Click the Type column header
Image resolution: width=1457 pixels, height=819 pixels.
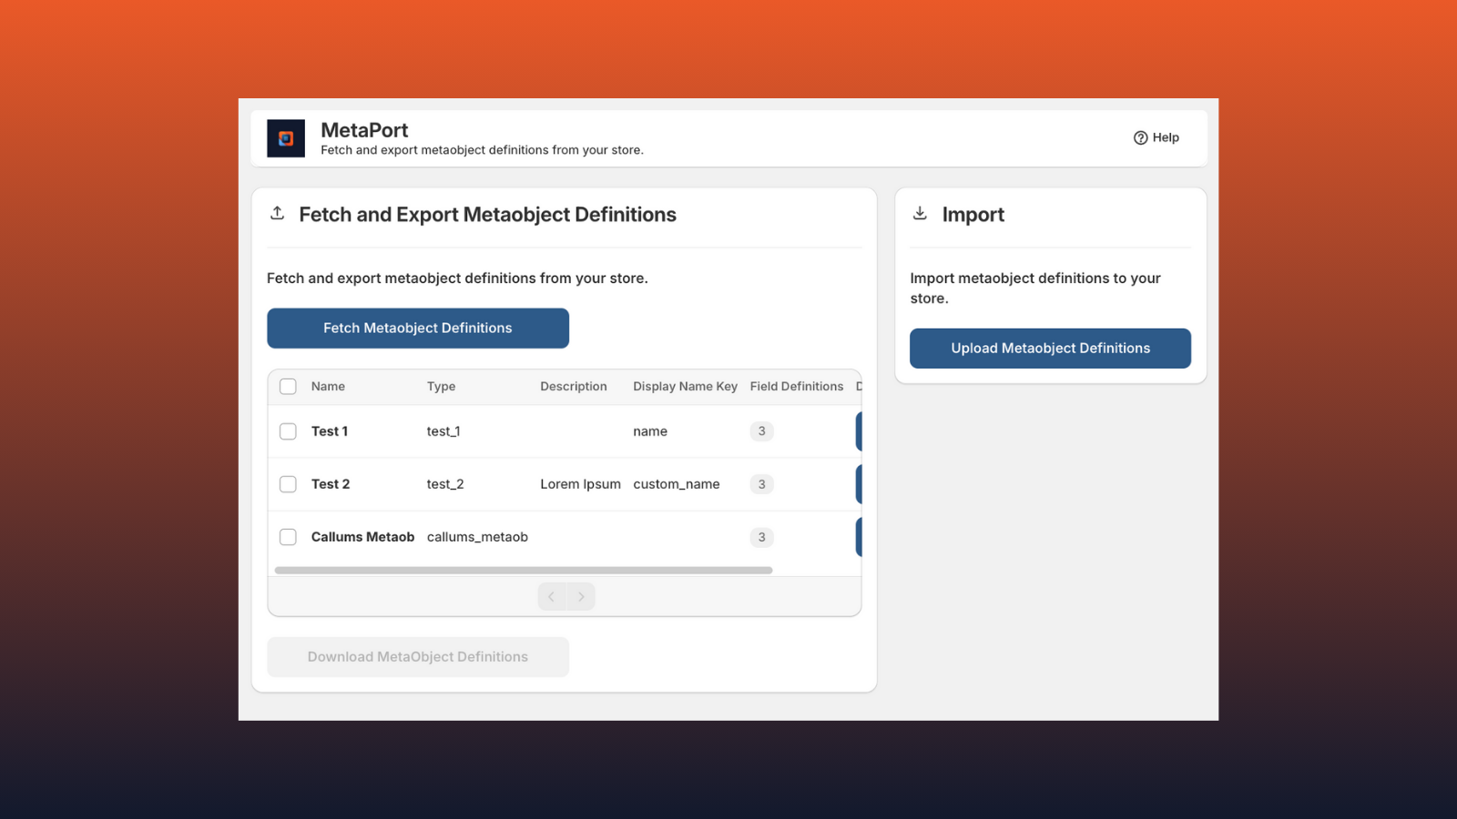point(441,387)
